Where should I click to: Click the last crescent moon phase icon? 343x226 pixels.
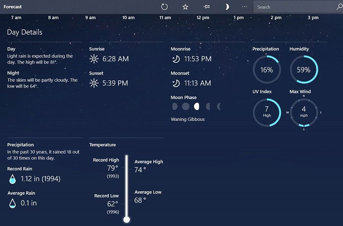219,107
